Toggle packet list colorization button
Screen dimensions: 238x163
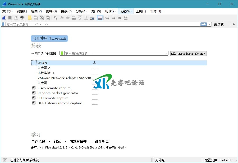tap(100, 18)
